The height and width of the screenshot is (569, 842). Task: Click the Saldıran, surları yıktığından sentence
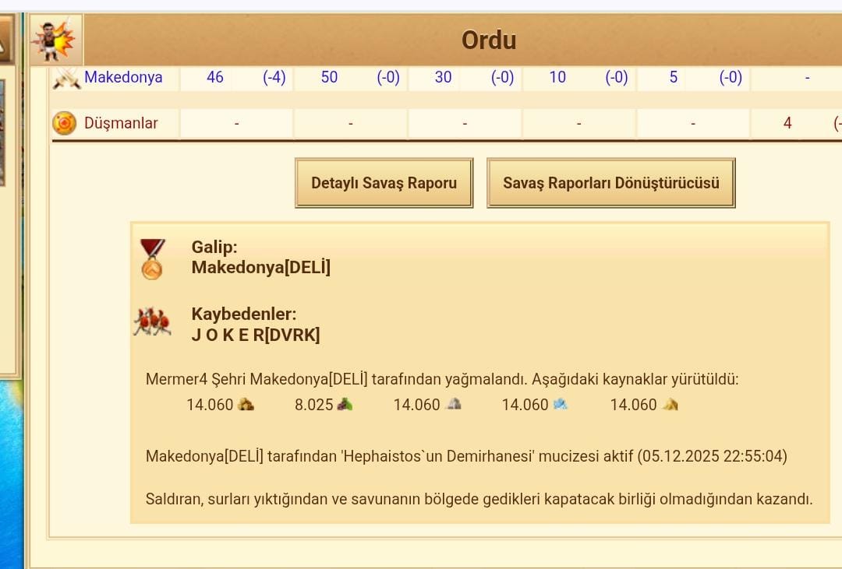tap(479, 499)
